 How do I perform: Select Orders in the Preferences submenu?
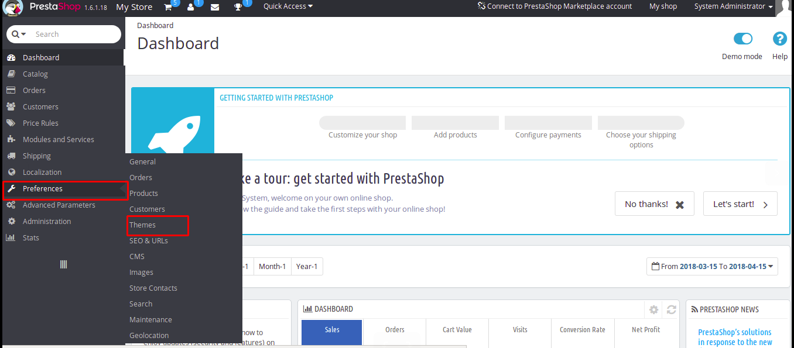(x=141, y=177)
